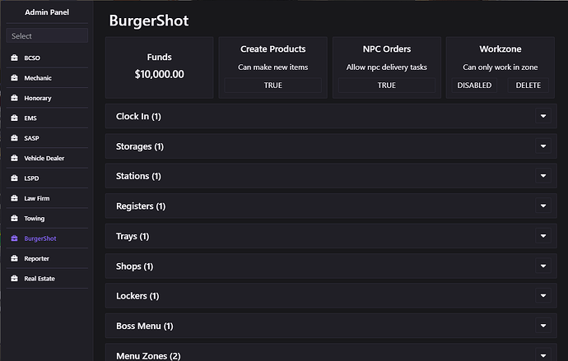Expand the Clock In section arrow

tap(542, 116)
